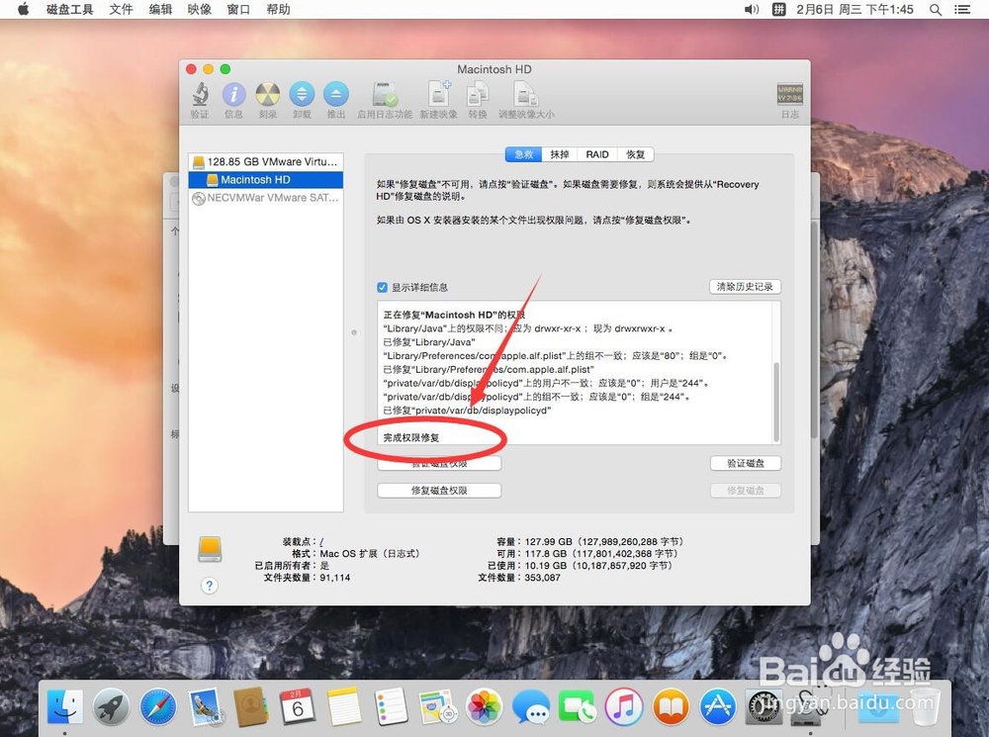The height and width of the screenshot is (737, 989).
Task: Open Spotlight search in menu bar
Action: click(936, 10)
